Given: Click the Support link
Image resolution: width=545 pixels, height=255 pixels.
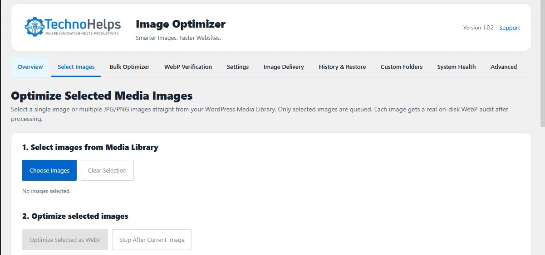Looking at the screenshot, I should click(x=510, y=28).
